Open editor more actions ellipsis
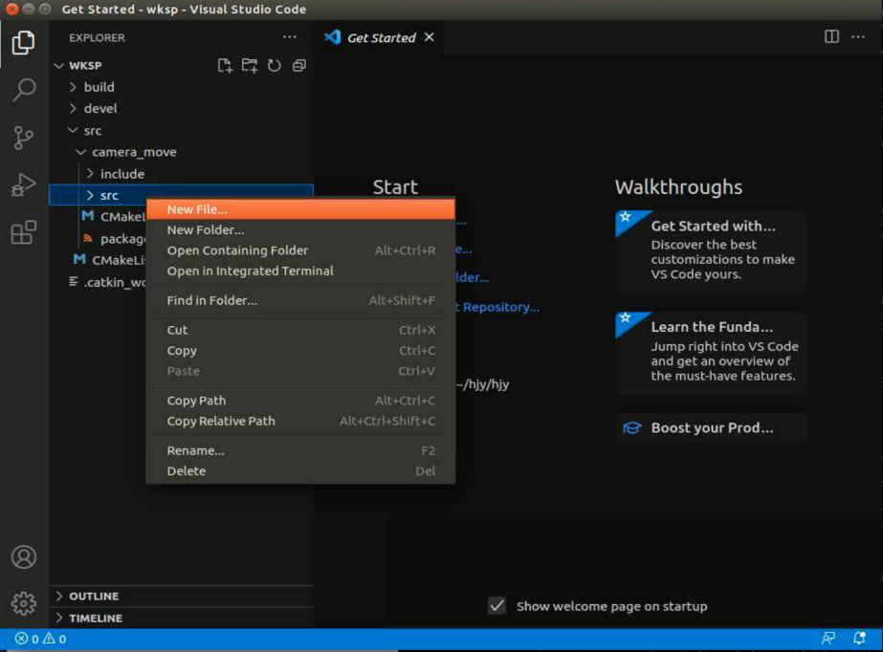This screenshot has height=652, width=883. pyautogui.click(x=858, y=37)
